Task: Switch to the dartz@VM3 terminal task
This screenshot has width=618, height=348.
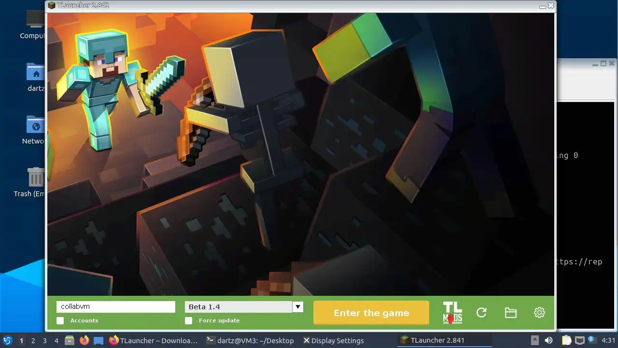Action: [250, 340]
